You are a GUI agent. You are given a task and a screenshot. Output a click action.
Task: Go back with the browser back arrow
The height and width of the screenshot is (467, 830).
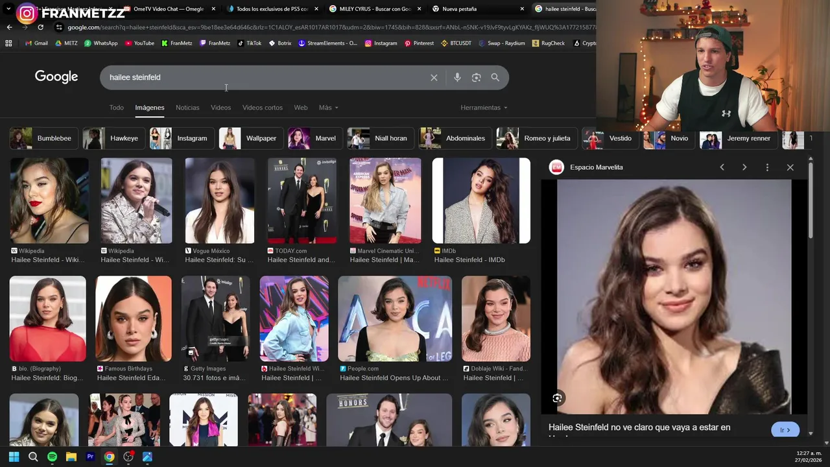coord(9,27)
